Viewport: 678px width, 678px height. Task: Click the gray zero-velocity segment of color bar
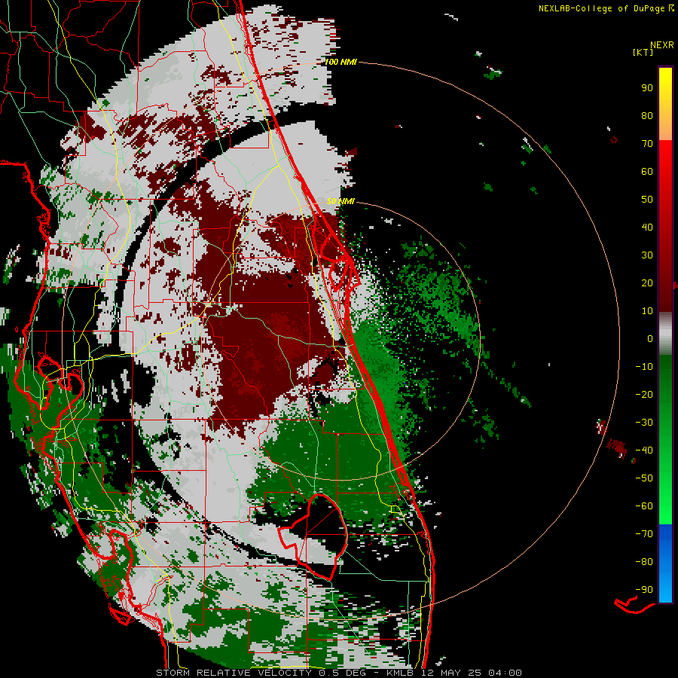coord(665,333)
